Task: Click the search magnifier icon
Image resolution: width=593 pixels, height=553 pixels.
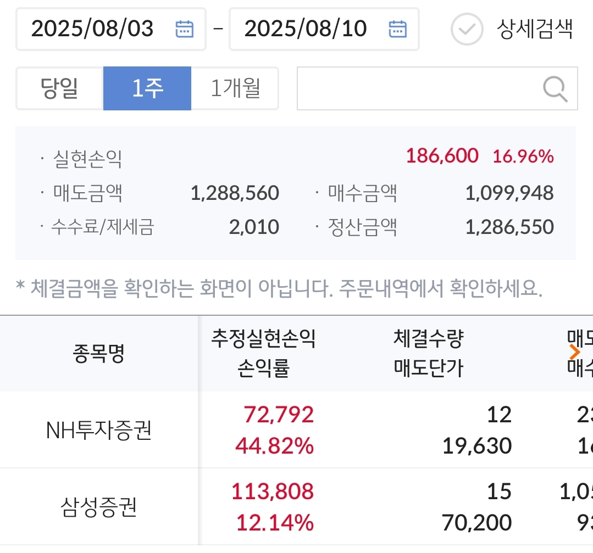Action: [555, 89]
